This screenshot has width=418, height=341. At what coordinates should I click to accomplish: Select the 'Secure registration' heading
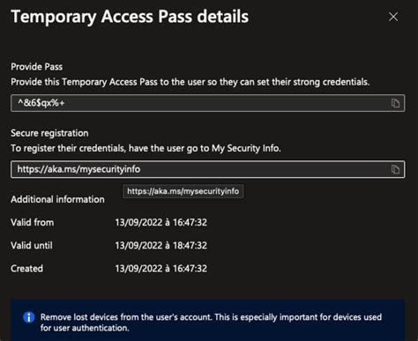pyautogui.click(x=49, y=133)
